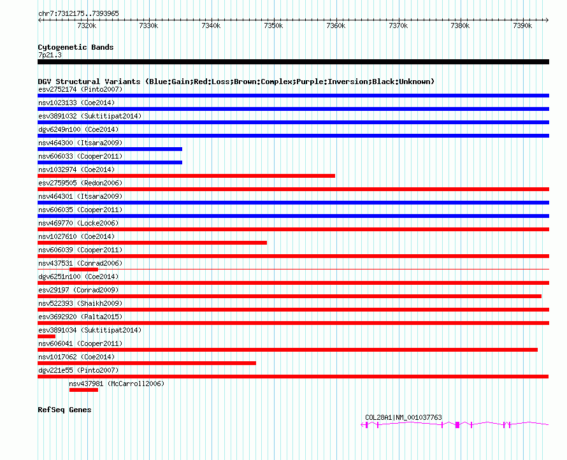Click the 7380k ruler tick label
This screenshot has height=460, width=567.
pos(461,25)
